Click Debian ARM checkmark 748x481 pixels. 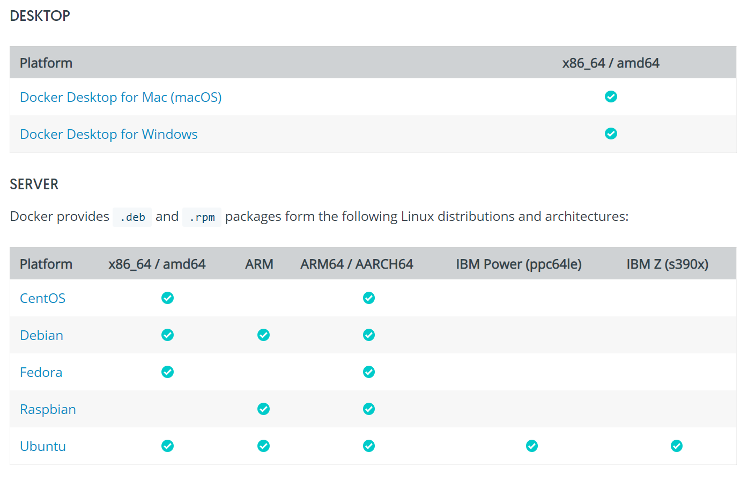[x=263, y=335]
